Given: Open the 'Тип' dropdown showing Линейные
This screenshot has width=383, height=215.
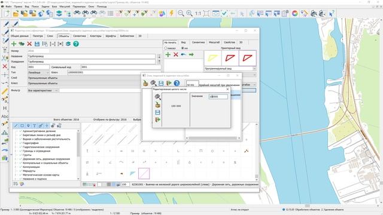Looking at the screenshot, I should [38, 72].
